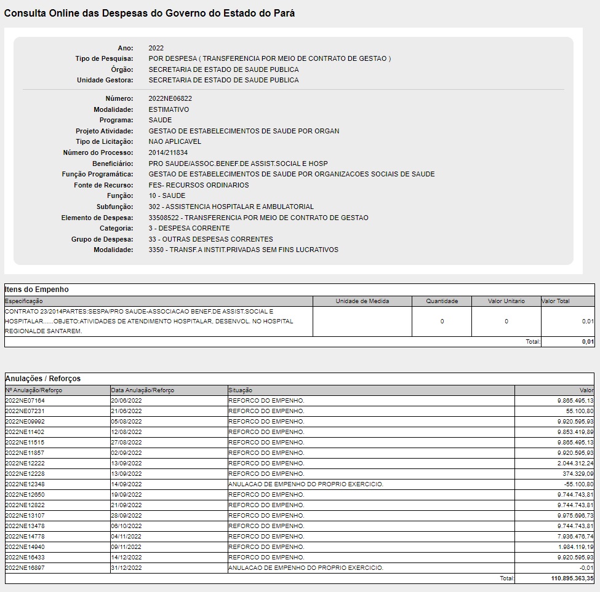Click the 'Itens do Empenho' section header

coord(37,290)
